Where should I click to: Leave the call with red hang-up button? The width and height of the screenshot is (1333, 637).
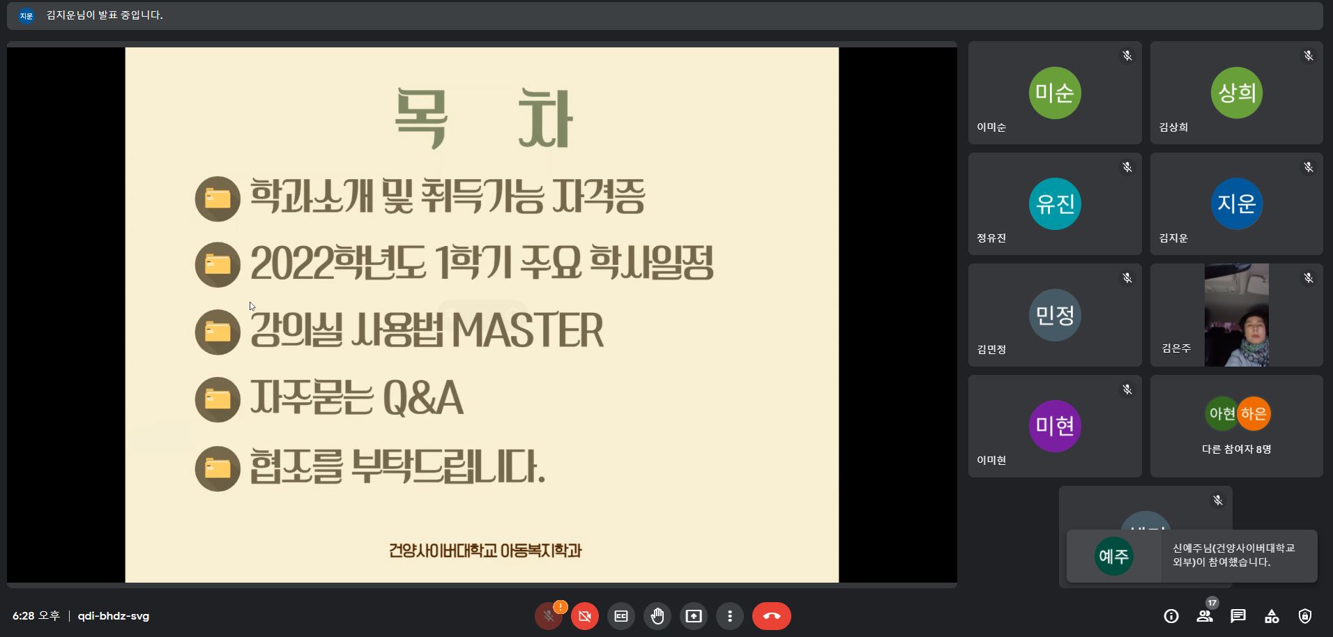pyautogui.click(x=771, y=616)
